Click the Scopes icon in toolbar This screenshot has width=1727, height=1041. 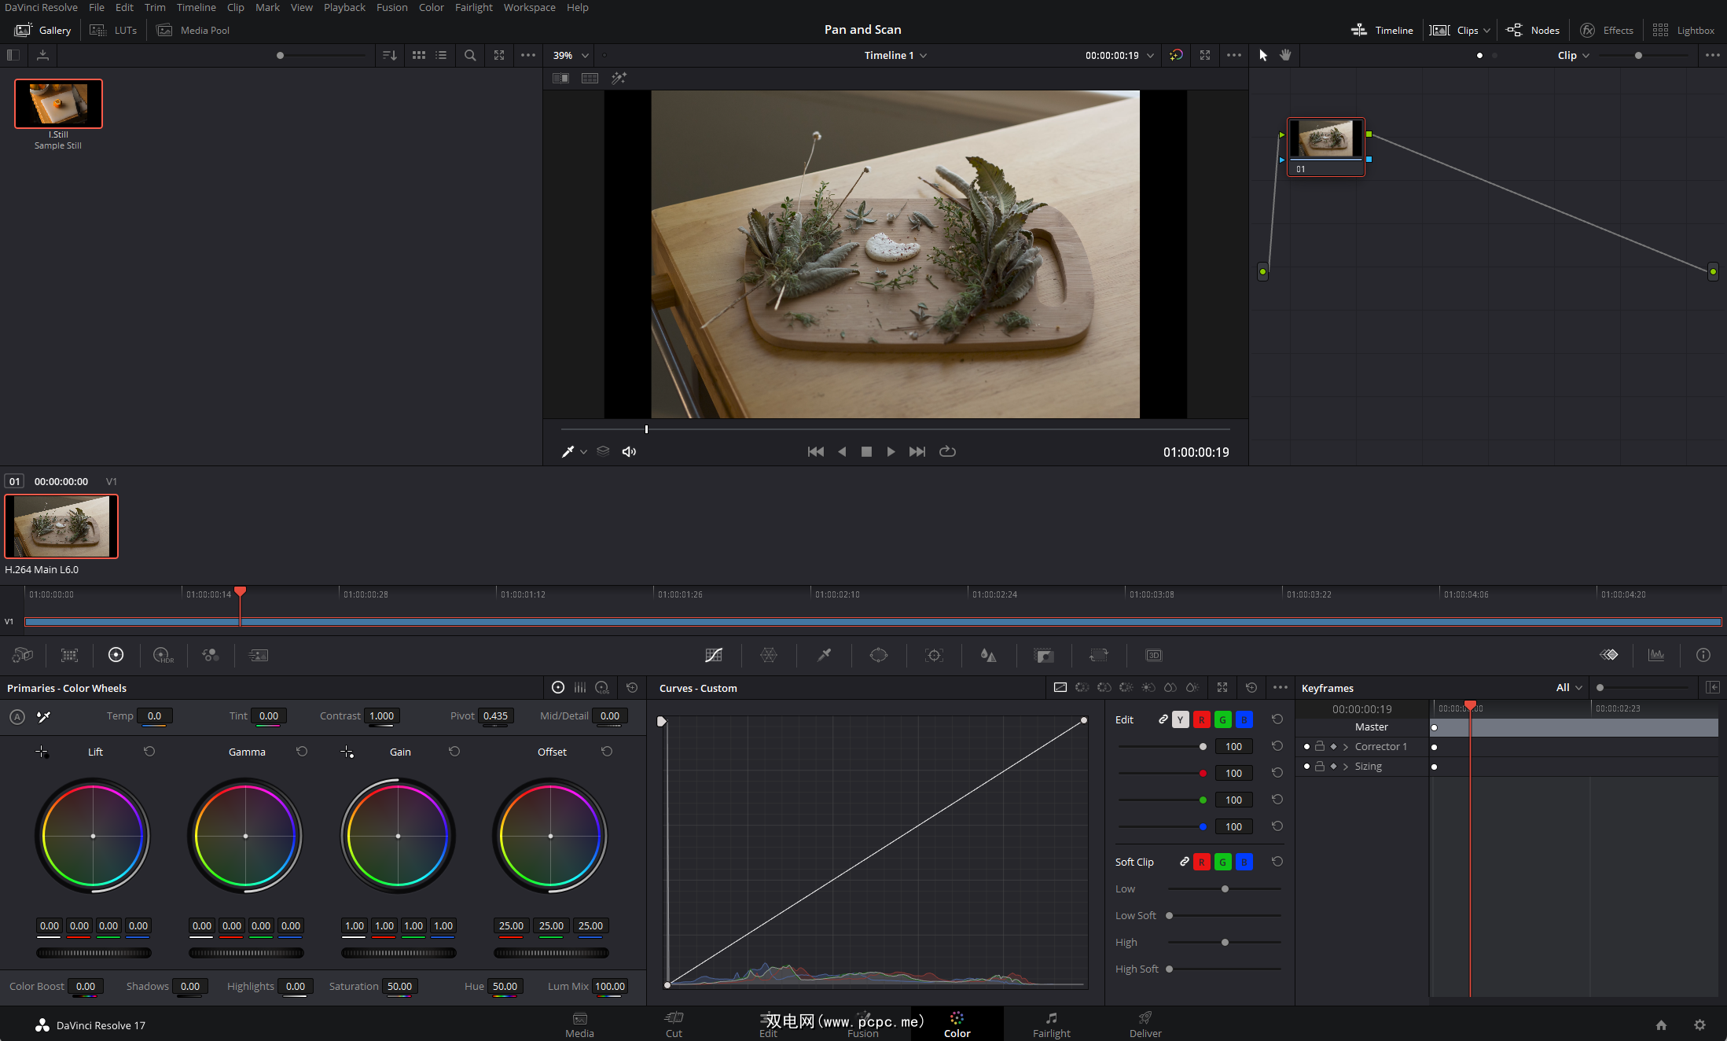[x=1655, y=655]
